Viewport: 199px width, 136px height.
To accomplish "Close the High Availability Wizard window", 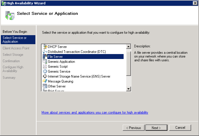I will (195, 3).
